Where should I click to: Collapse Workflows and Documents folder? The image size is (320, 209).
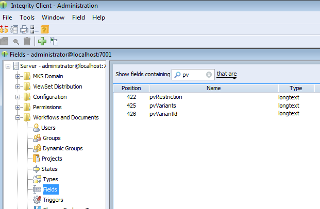tap(18, 117)
